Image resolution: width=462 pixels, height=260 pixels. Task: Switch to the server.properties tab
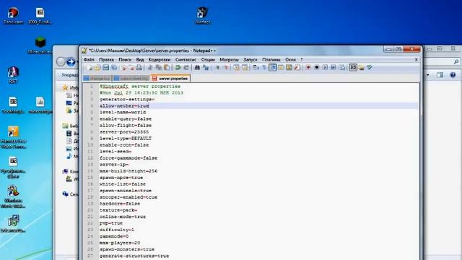pyautogui.click(x=170, y=79)
